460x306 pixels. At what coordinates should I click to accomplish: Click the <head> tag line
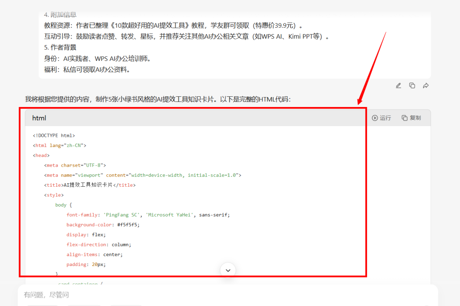point(41,156)
